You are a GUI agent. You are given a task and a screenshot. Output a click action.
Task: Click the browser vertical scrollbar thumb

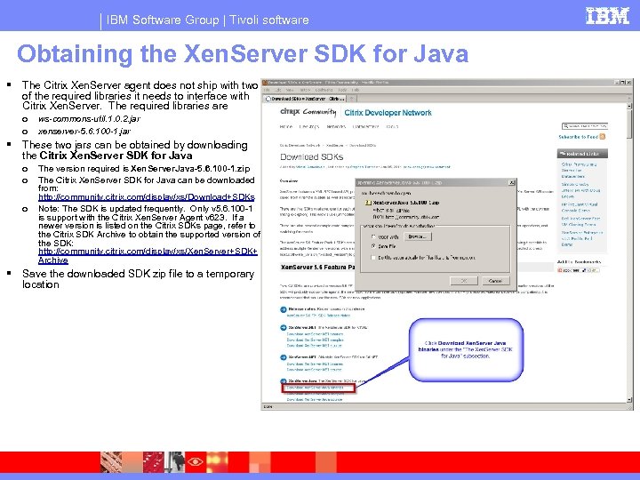(x=629, y=124)
